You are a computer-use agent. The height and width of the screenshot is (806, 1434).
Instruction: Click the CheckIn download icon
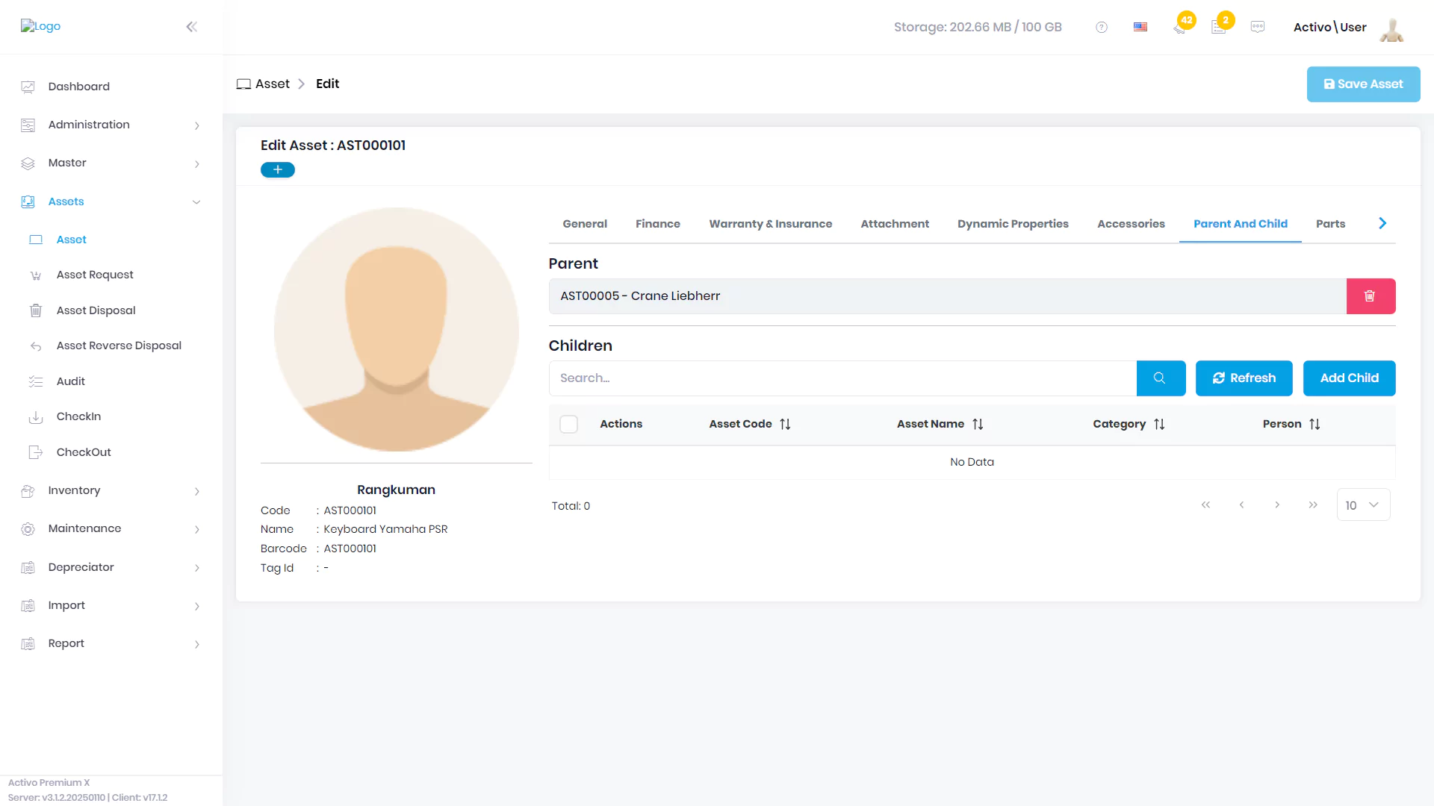[35, 416]
